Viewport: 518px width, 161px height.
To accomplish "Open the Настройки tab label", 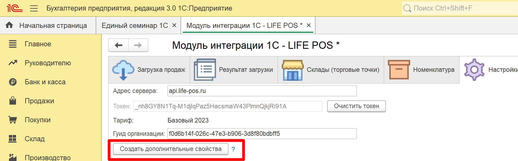I will pos(503,70).
